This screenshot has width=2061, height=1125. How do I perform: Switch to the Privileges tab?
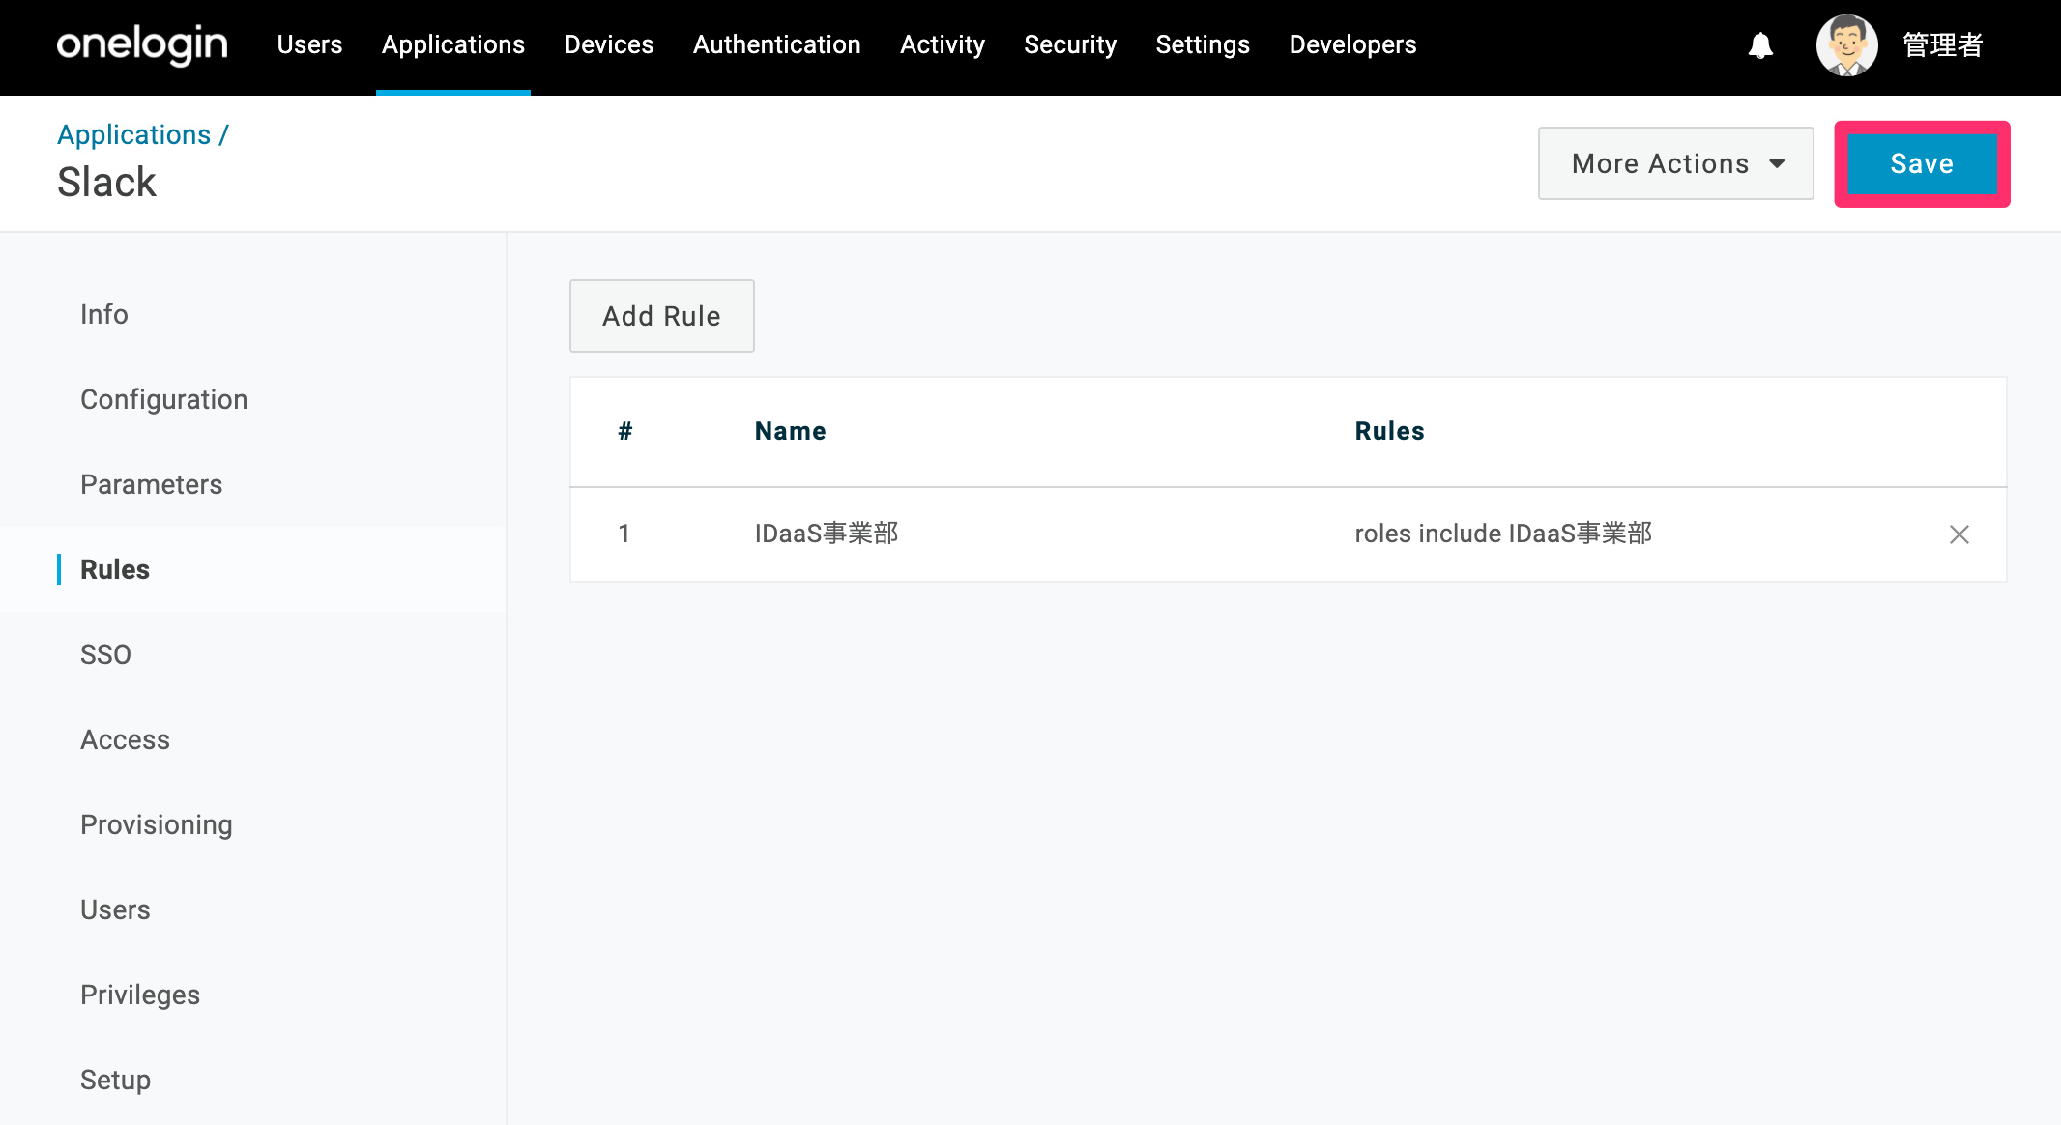click(140, 995)
